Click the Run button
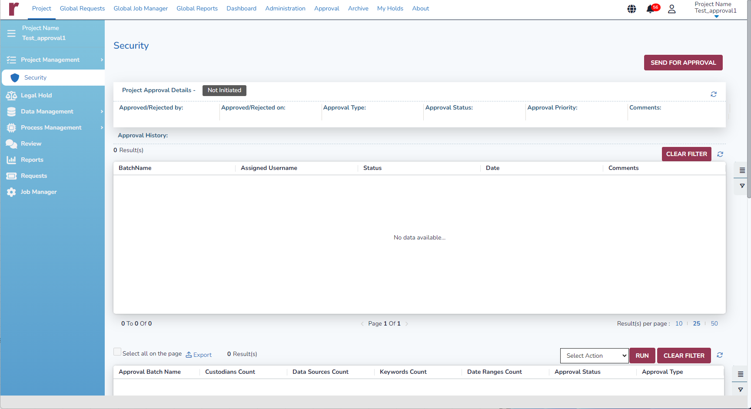 click(x=642, y=356)
